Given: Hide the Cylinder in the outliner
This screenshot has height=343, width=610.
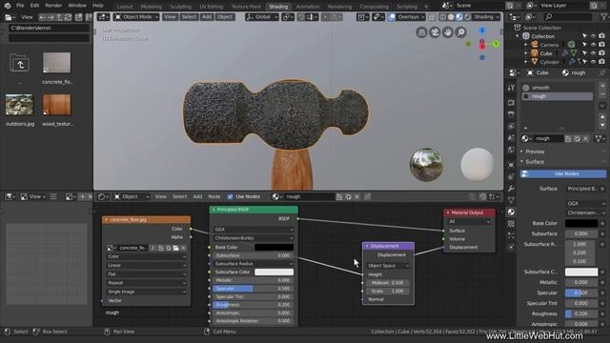Looking at the screenshot, I should [593, 62].
